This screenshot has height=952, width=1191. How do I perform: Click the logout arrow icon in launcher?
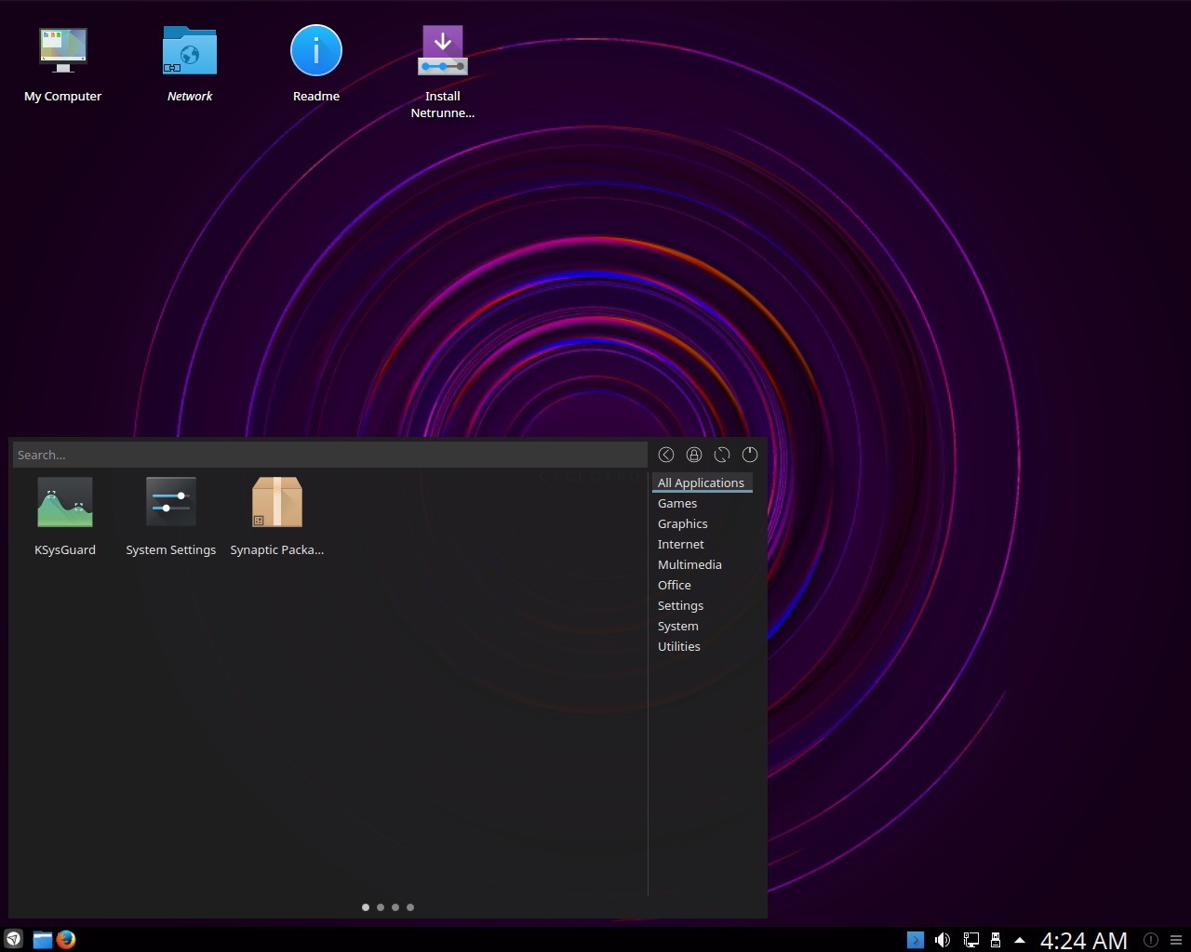click(x=666, y=455)
